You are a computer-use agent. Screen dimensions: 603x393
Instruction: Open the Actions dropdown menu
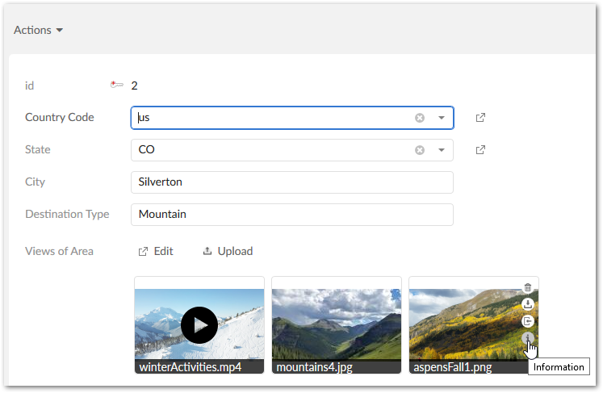[38, 31]
